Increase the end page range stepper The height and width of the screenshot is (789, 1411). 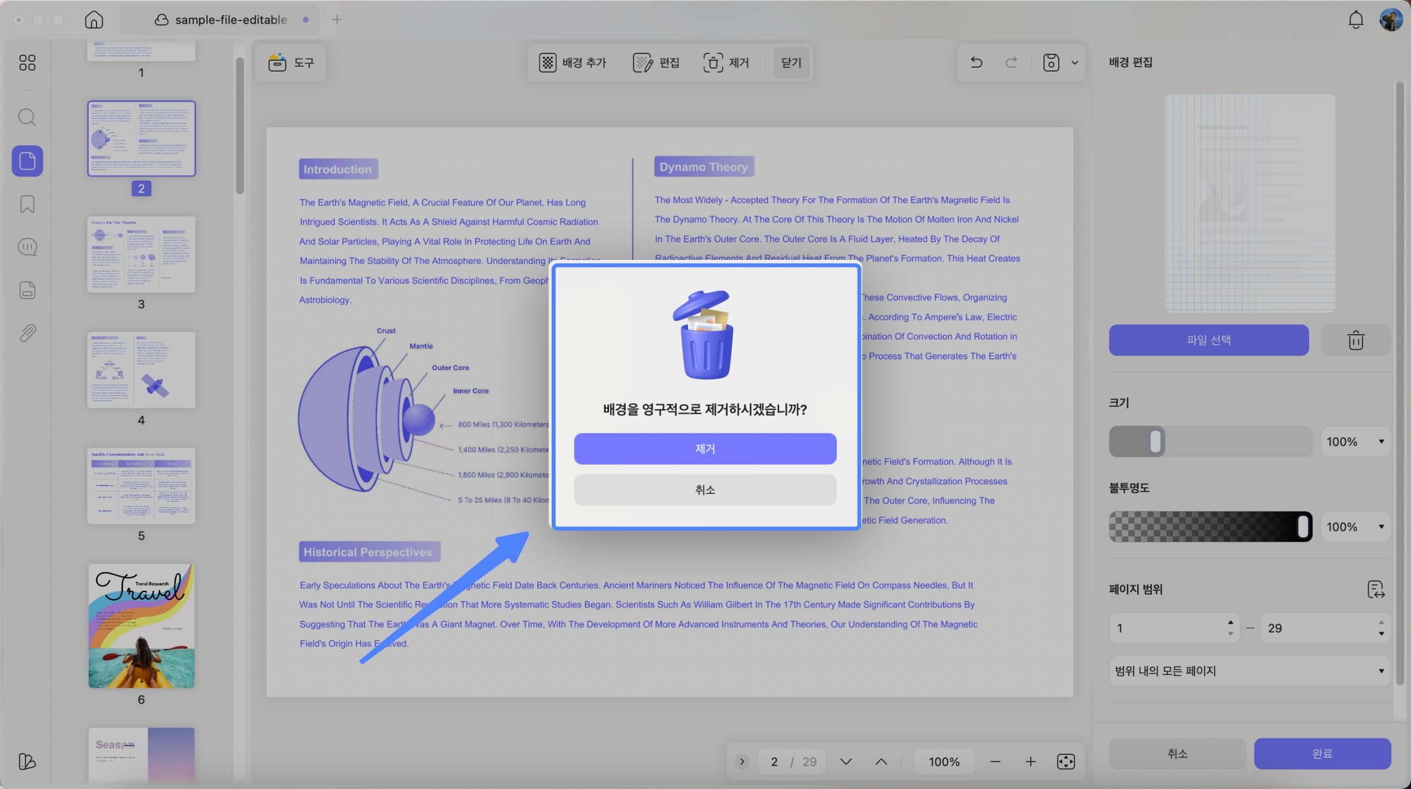coord(1381,622)
